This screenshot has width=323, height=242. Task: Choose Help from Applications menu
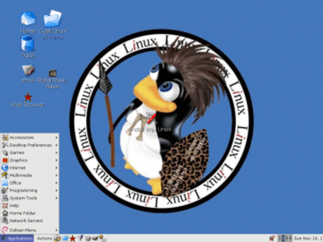click(30, 205)
